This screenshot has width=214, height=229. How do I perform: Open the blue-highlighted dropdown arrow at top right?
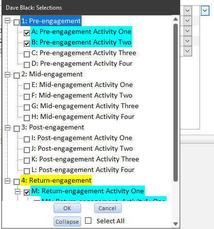pos(205,11)
